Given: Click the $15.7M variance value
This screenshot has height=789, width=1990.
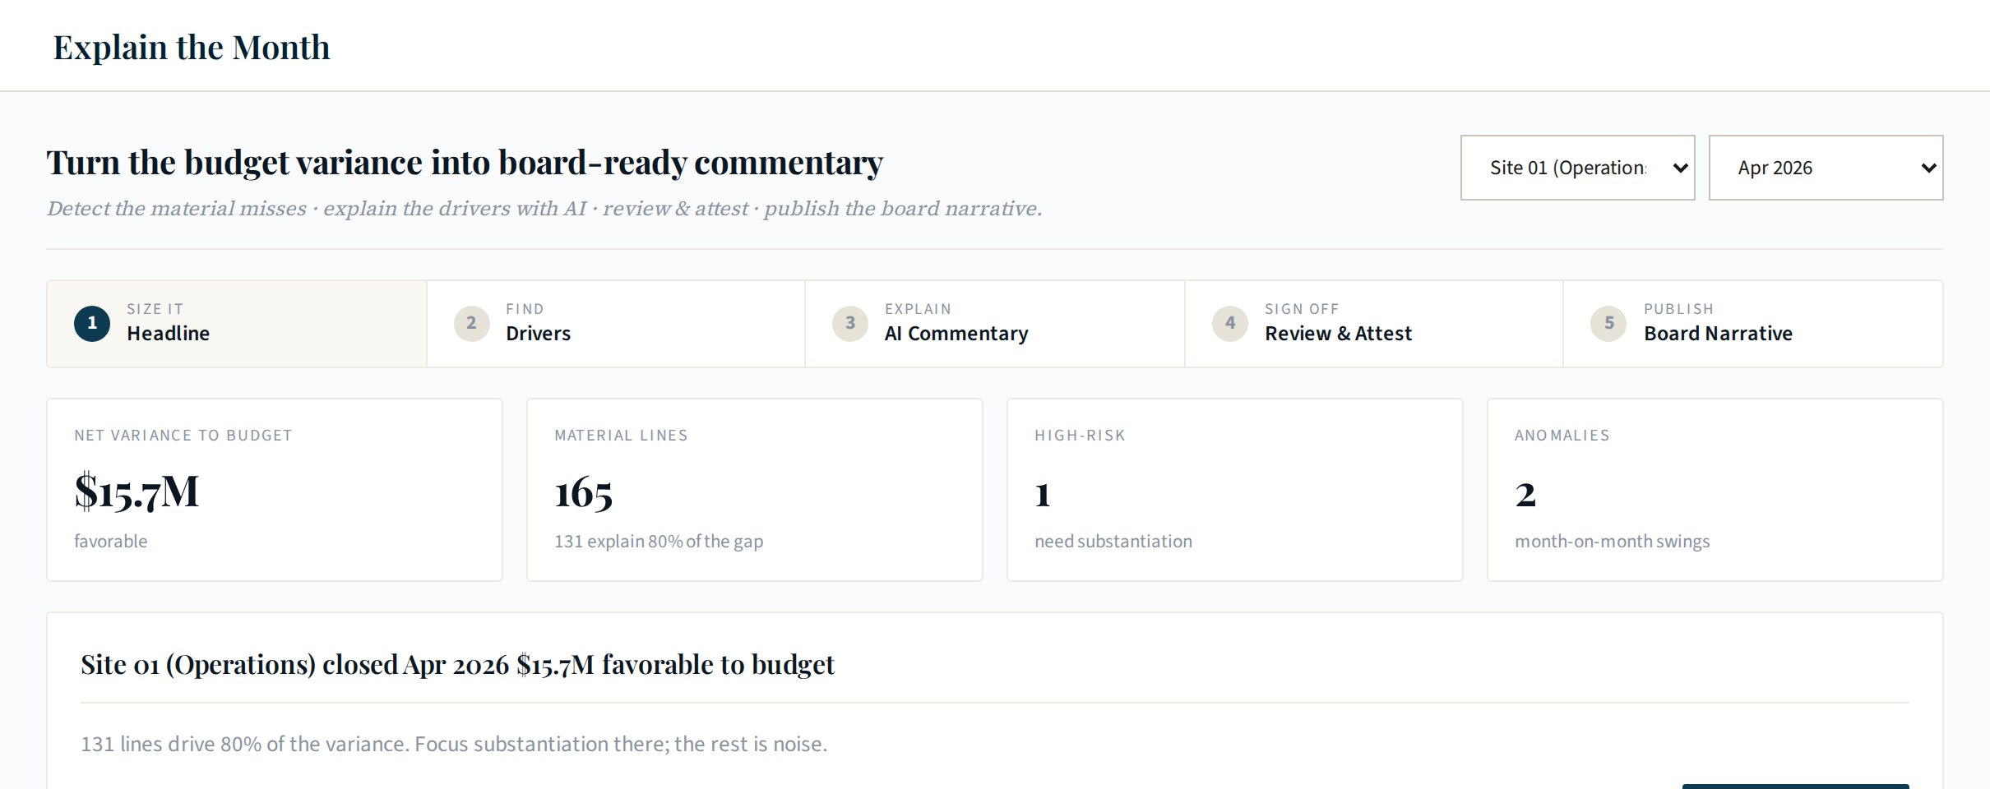Looking at the screenshot, I should click(x=137, y=491).
